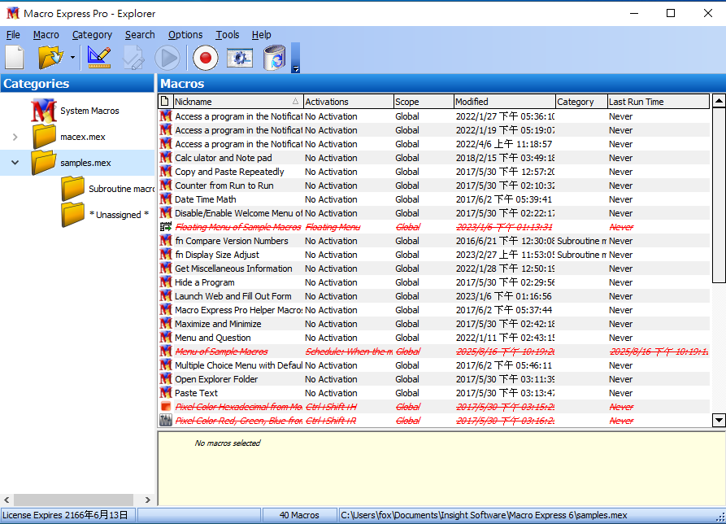Open the Category menu
The height and width of the screenshot is (524, 726).
click(x=92, y=35)
